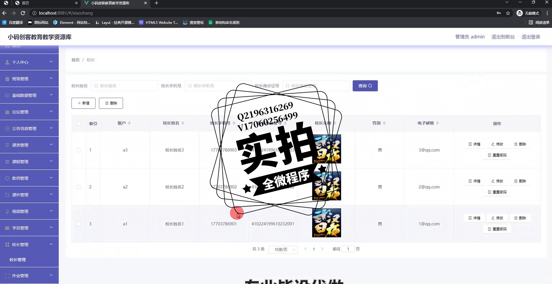Screen dimensions: 552x284
Task: Go back using the browser back arrow
Action: click(4, 13)
